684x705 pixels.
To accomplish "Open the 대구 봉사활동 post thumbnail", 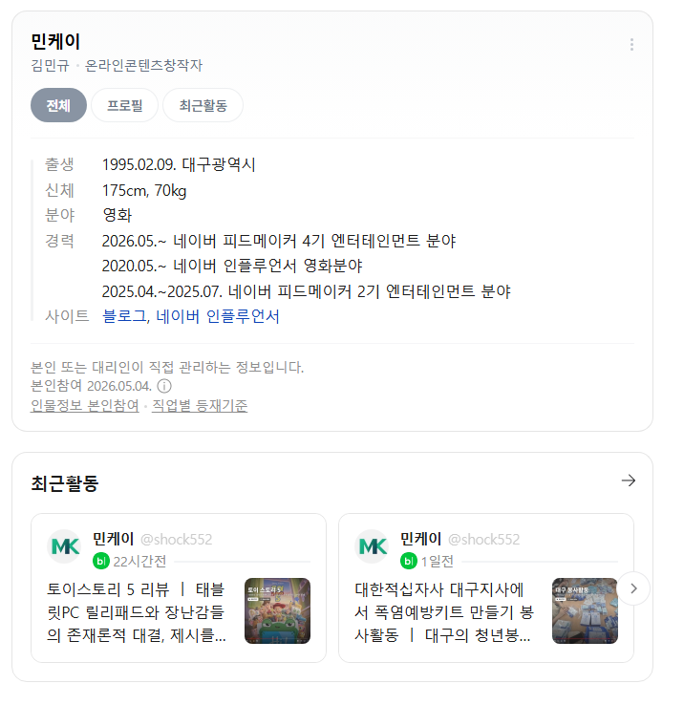I will (585, 610).
